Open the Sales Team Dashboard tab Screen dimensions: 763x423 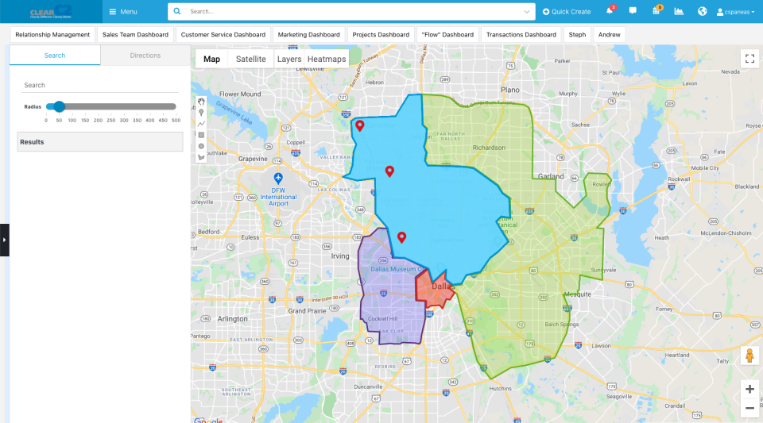135,34
